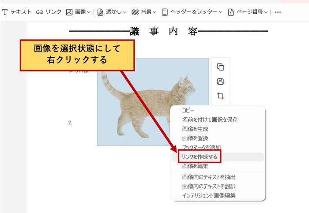Screen dimensions: 309x213
Task: Expand the ヘッダー＆フッター dropdown arrow
Action: pos(221,12)
